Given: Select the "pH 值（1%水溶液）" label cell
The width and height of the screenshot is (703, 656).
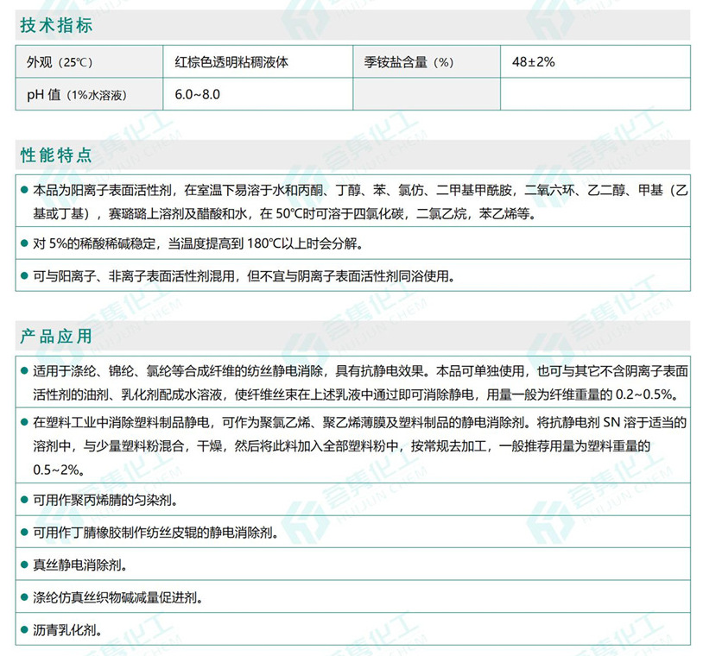Looking at the screenshot, I should tap(89, 94).
